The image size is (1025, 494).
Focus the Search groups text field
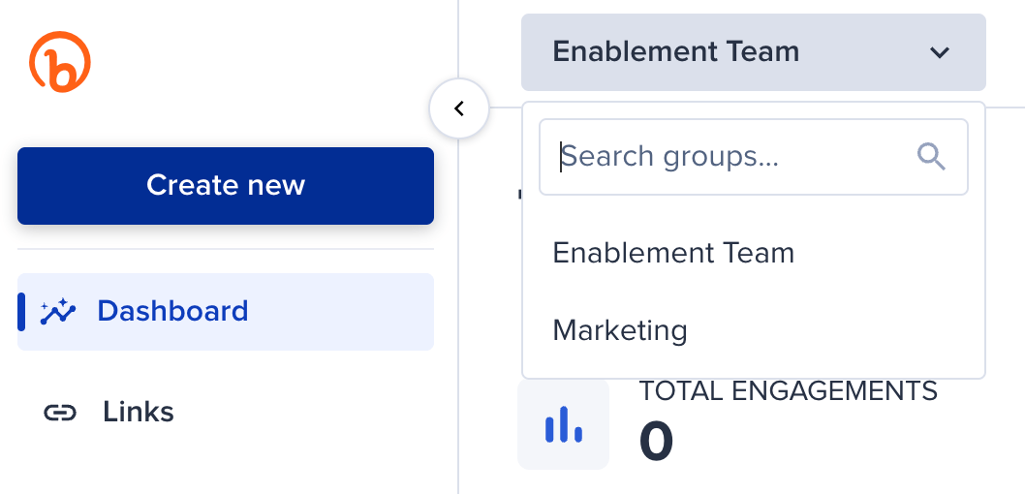click(x=727, y=157)
